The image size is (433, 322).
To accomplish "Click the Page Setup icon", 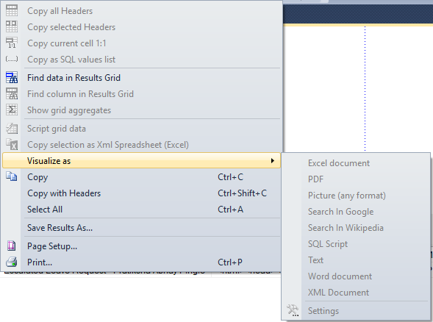I will click(x=12, y=246).
